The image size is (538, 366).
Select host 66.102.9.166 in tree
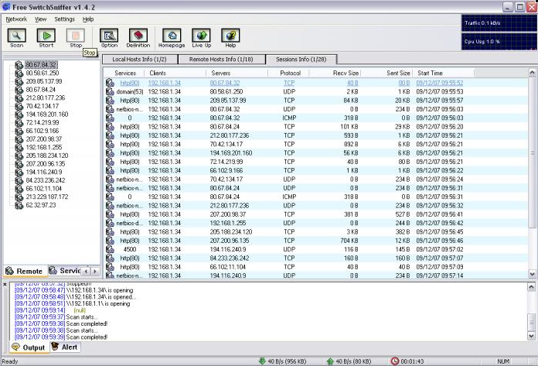[x=43, y=131]
